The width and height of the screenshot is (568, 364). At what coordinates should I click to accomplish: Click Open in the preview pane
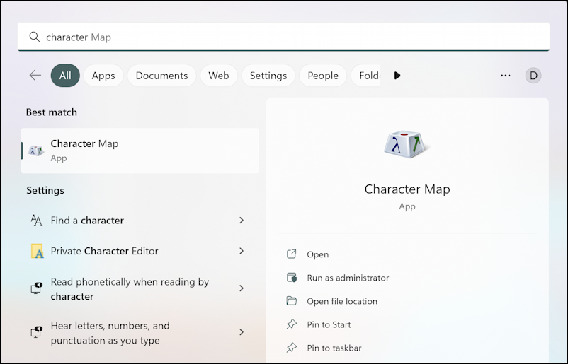(x=318, y=254)
